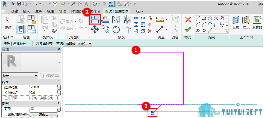The image size is (264, 118).
Task: Click the Undo arrow in quick access toolbar
Action: coord(35,4)
